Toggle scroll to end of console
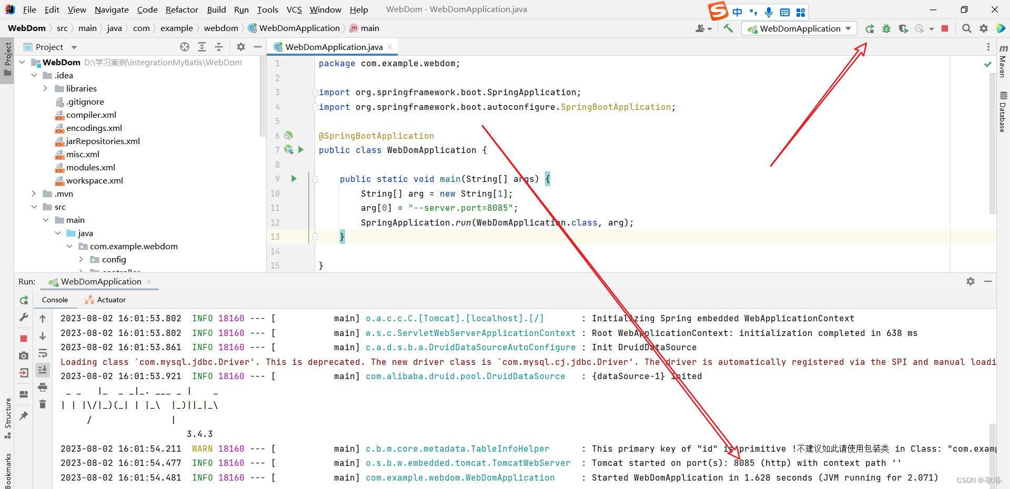This screenshot has height=489, width=1010. coord(43,370)
